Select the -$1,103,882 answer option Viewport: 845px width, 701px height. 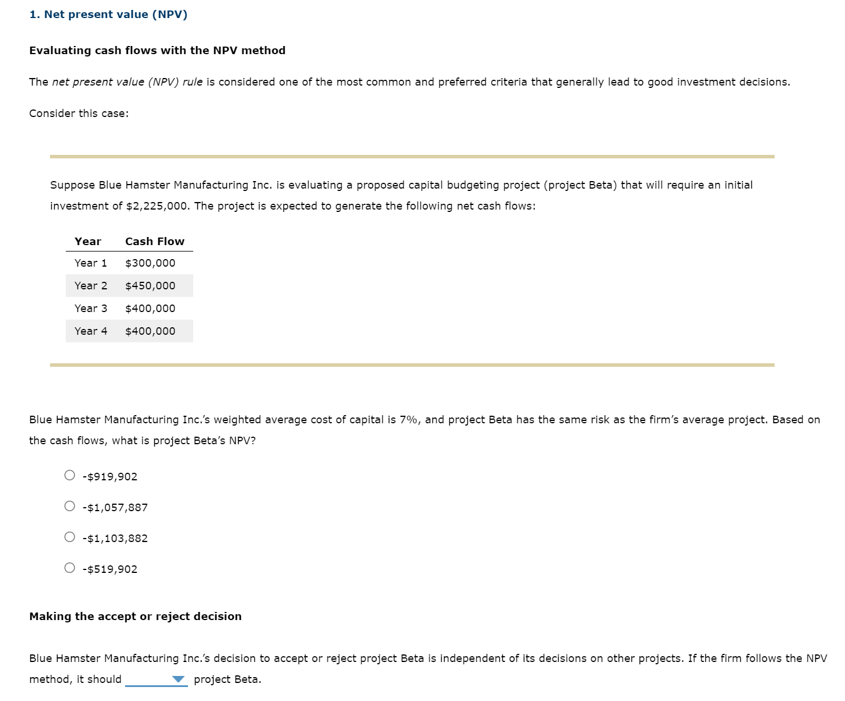70,538
